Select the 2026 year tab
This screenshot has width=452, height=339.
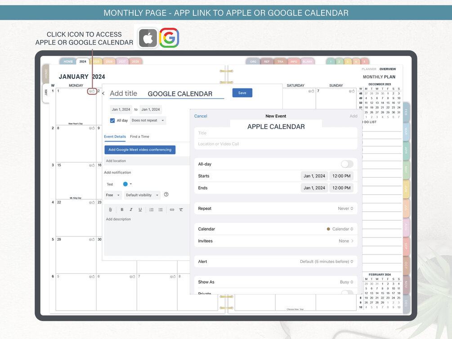tap(109, 62)
